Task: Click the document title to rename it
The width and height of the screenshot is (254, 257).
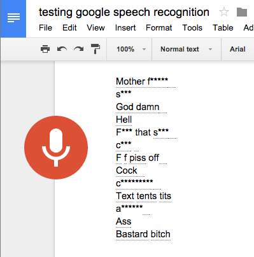Action: click(x=124, y=12)
